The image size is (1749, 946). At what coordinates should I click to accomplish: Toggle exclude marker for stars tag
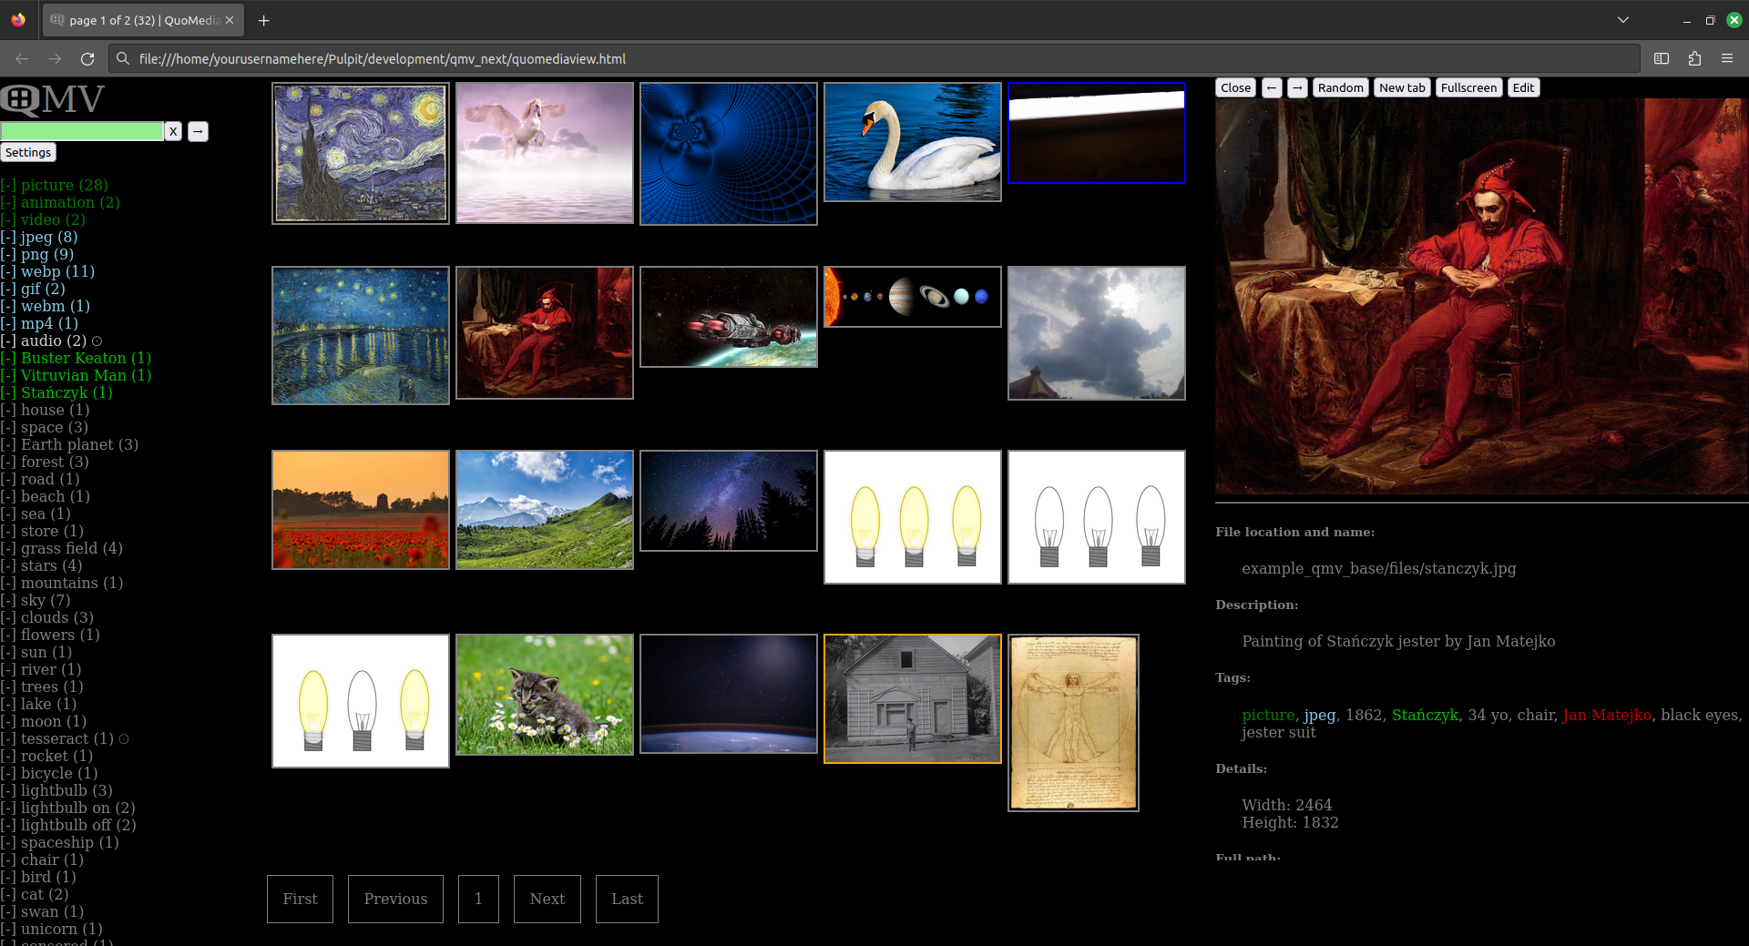click(8, 565)
